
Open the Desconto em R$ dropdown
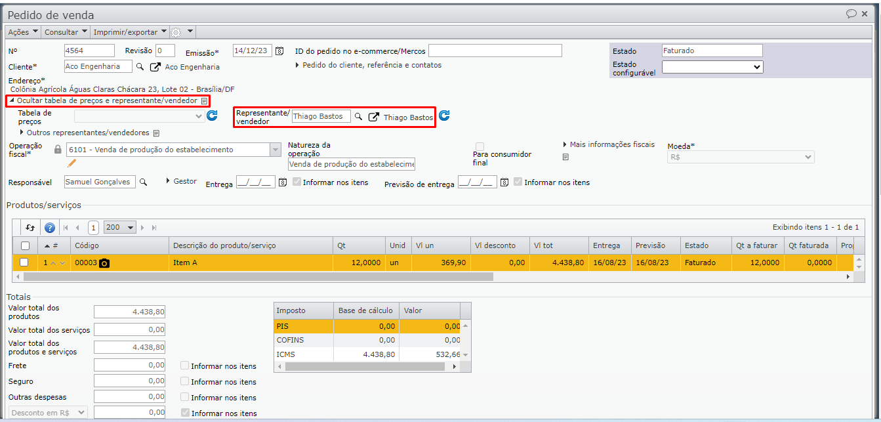[x=47, y=412]
